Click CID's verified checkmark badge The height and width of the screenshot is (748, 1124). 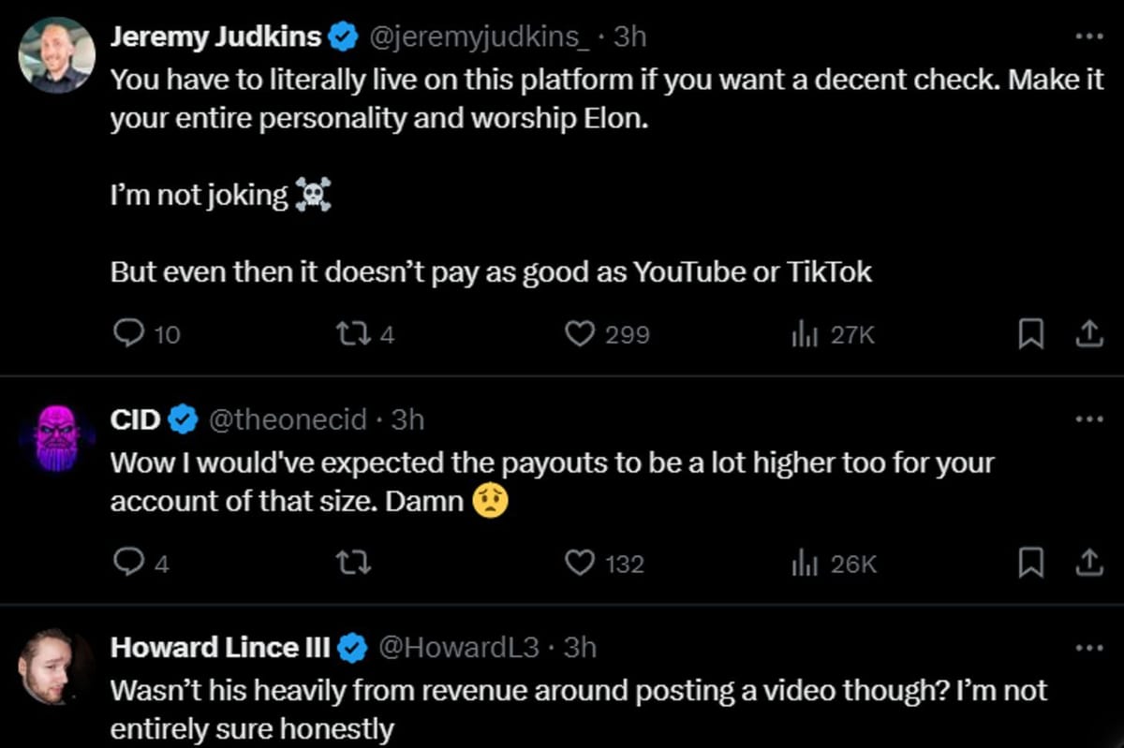[182, 419]
